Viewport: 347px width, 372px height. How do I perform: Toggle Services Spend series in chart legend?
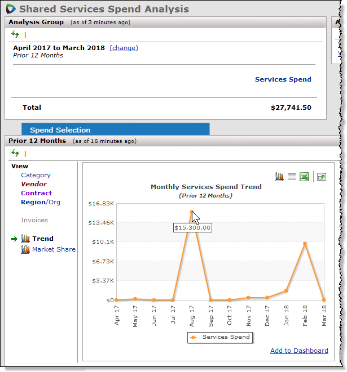click(221, 337)
